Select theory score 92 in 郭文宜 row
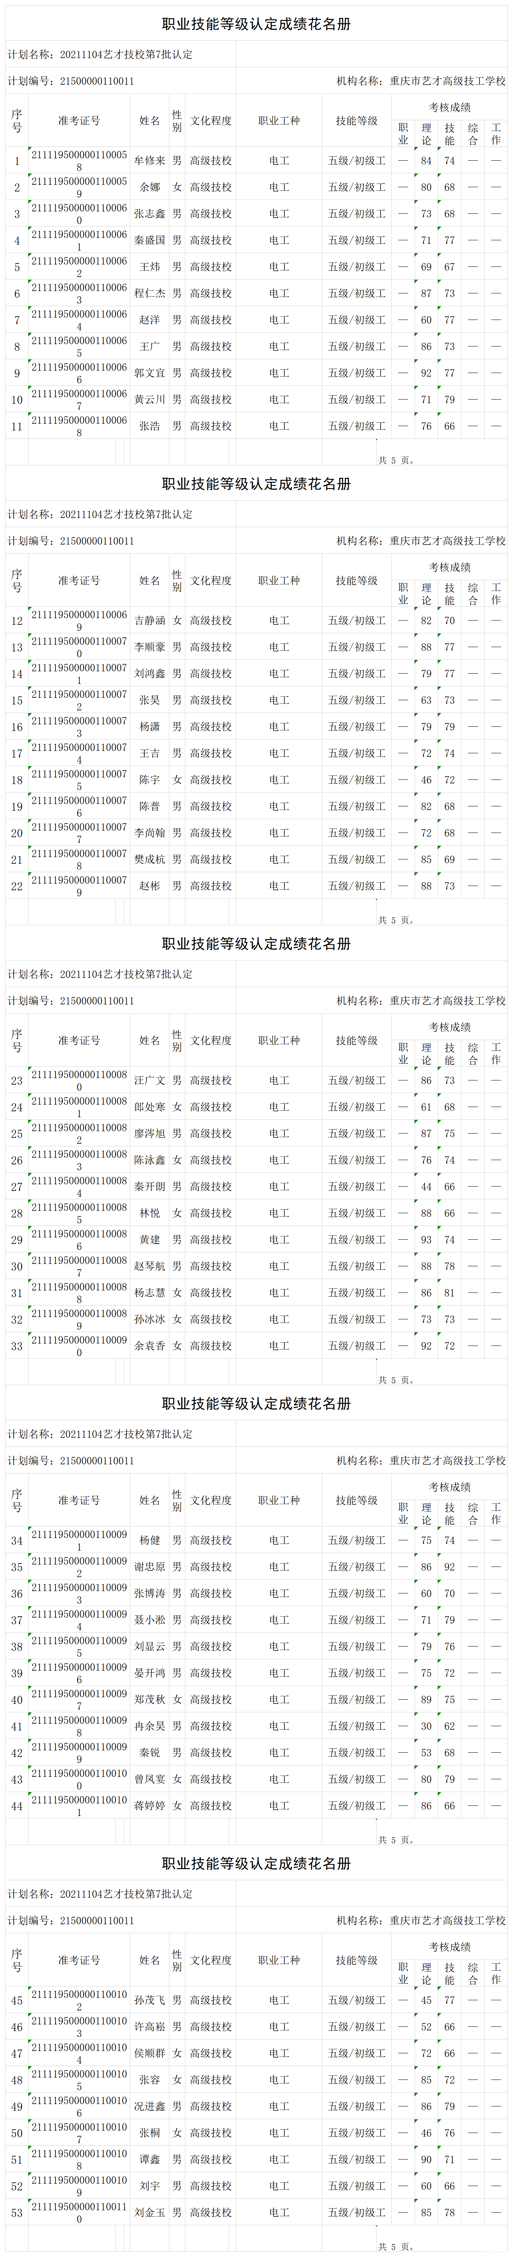513x2257 pixels. click(426, 373)
